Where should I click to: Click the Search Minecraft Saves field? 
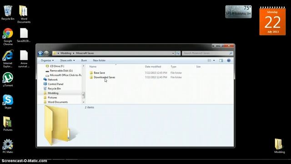(x=206, y=53)
